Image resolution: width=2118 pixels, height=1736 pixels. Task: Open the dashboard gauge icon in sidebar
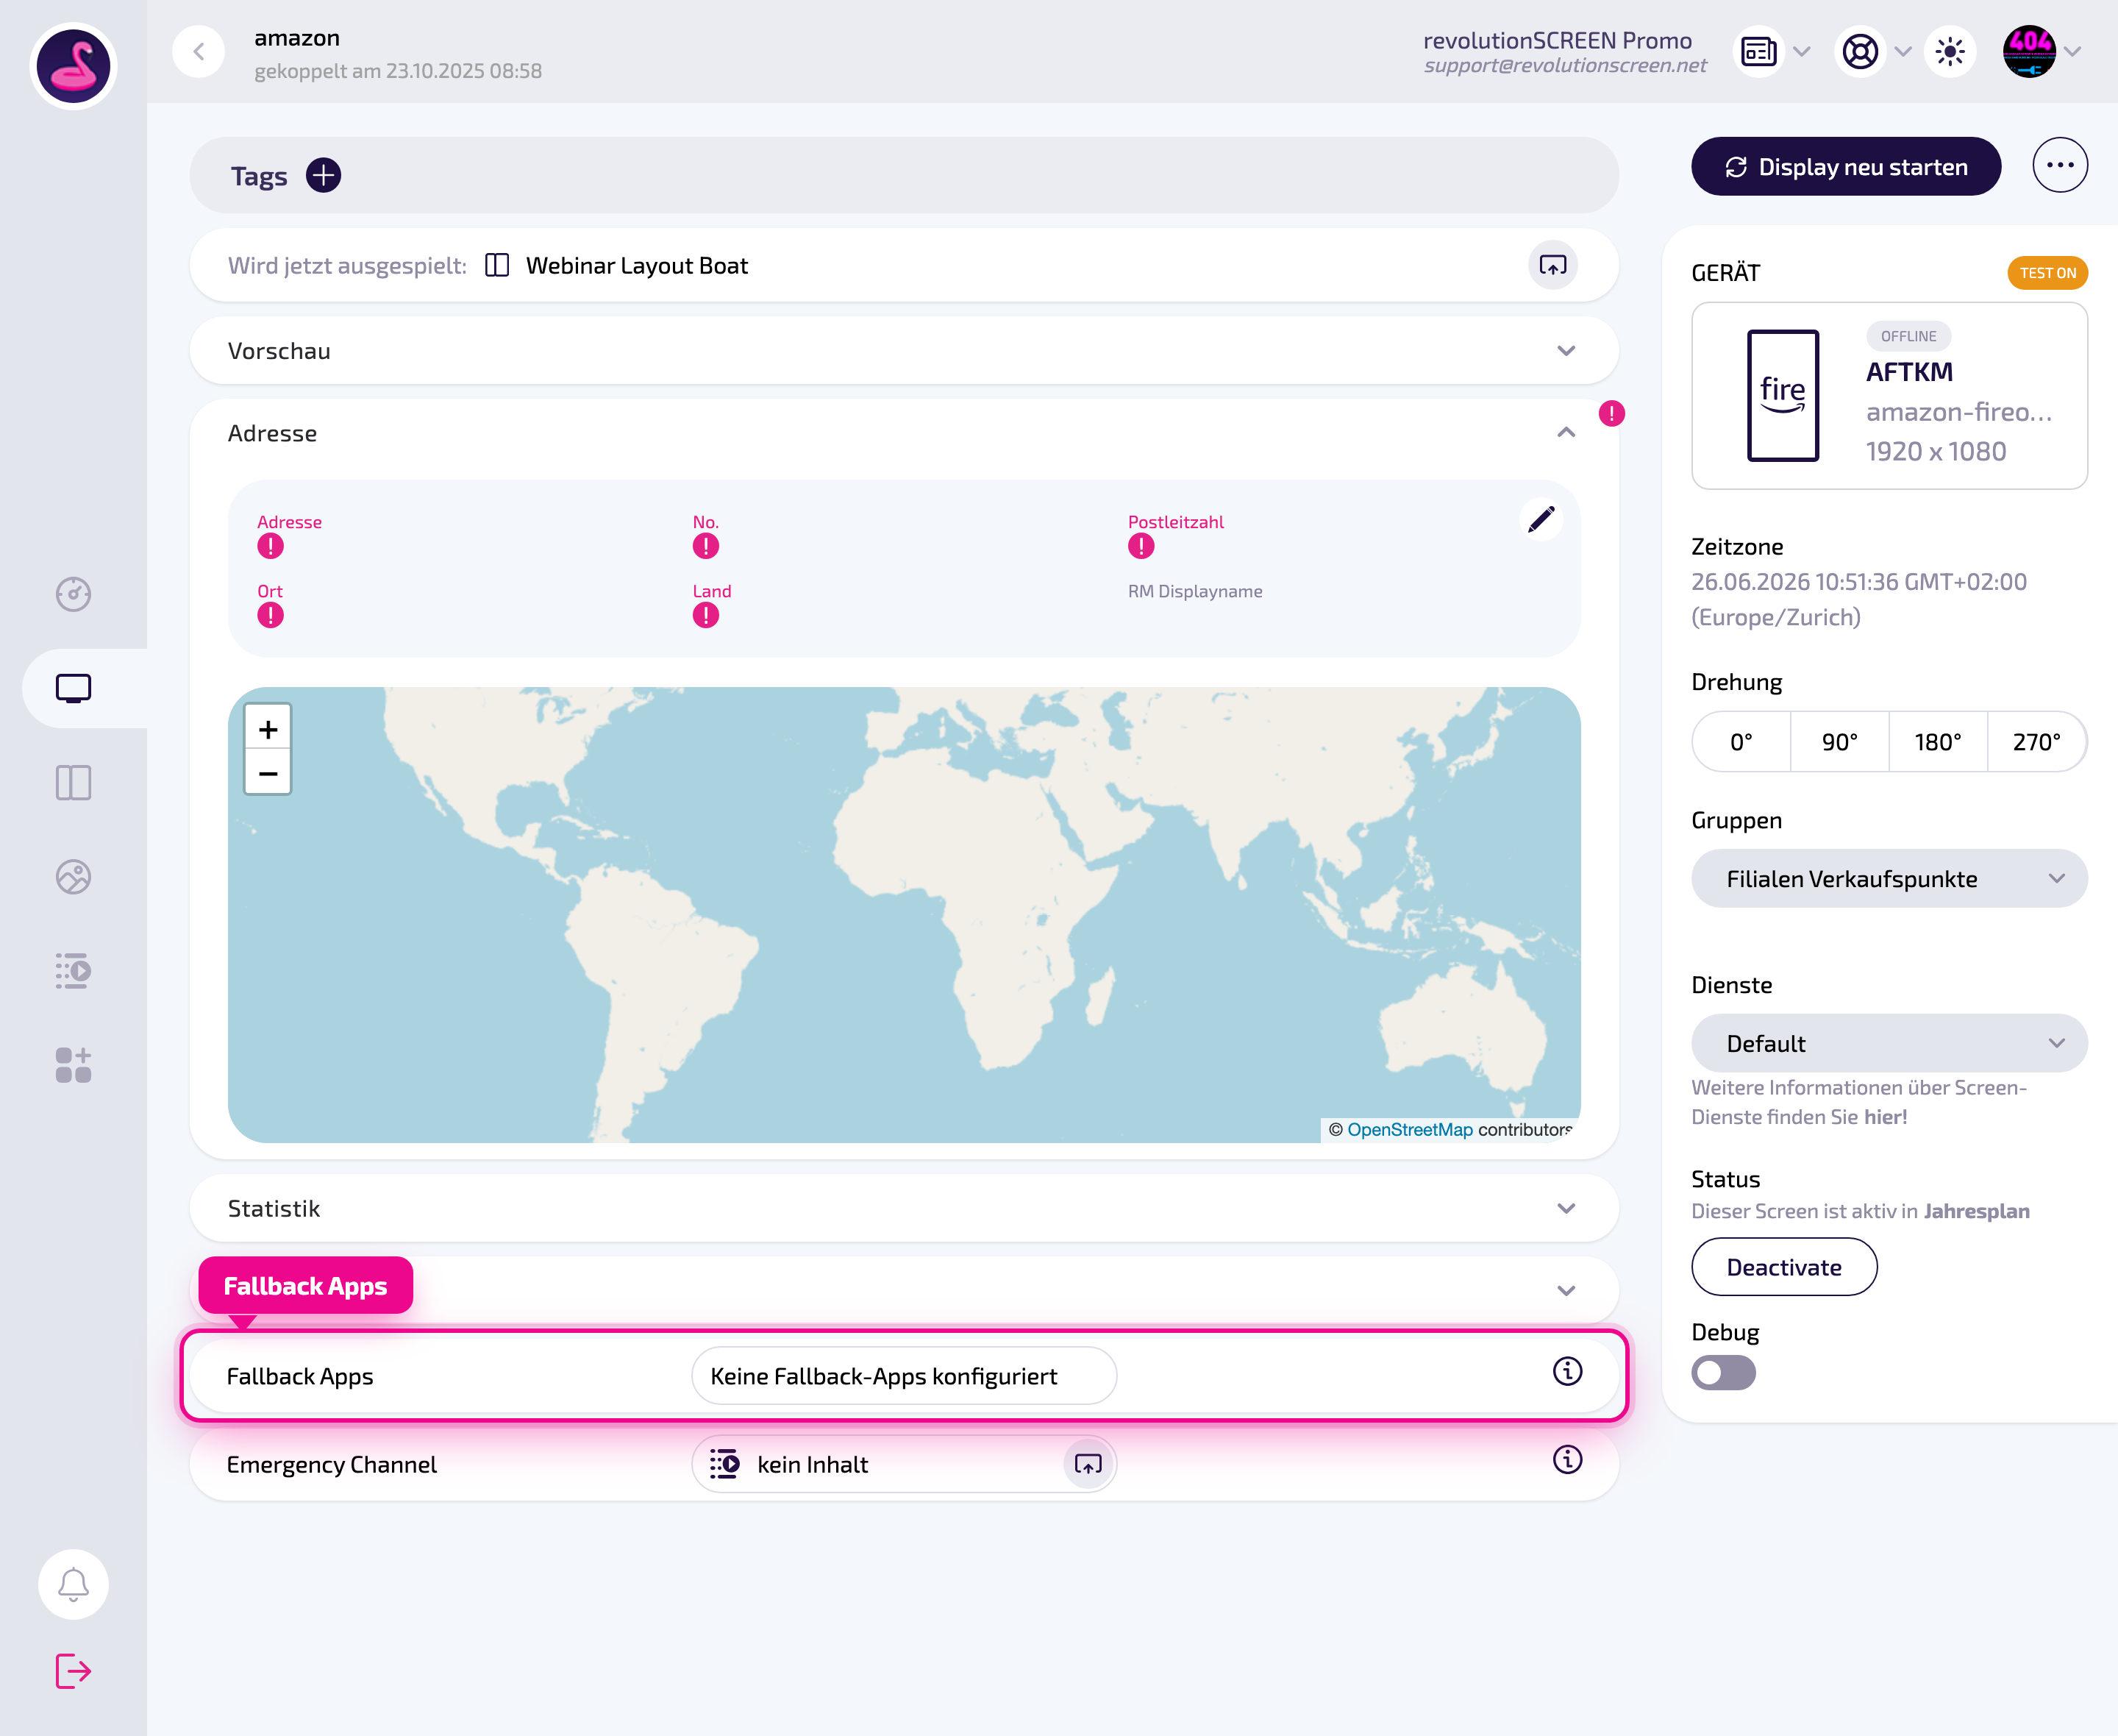[73, 594]
